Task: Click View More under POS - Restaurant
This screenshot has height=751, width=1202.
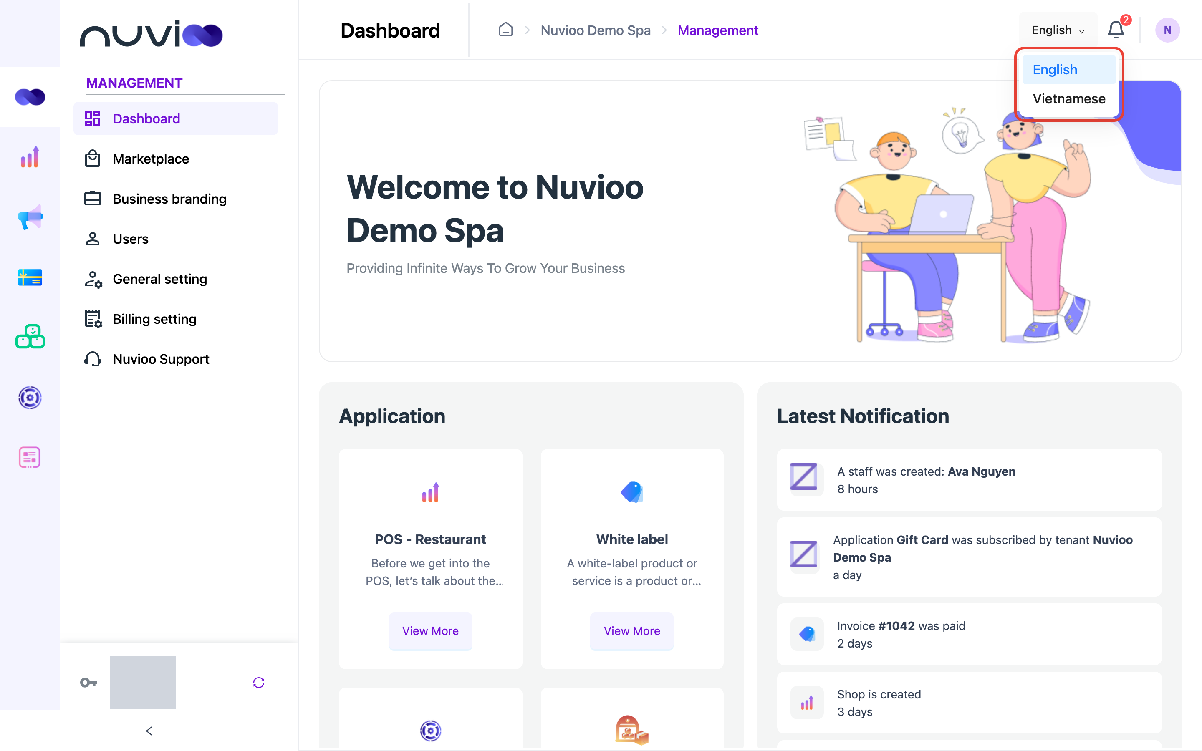Action: click(x=430, y=631)
